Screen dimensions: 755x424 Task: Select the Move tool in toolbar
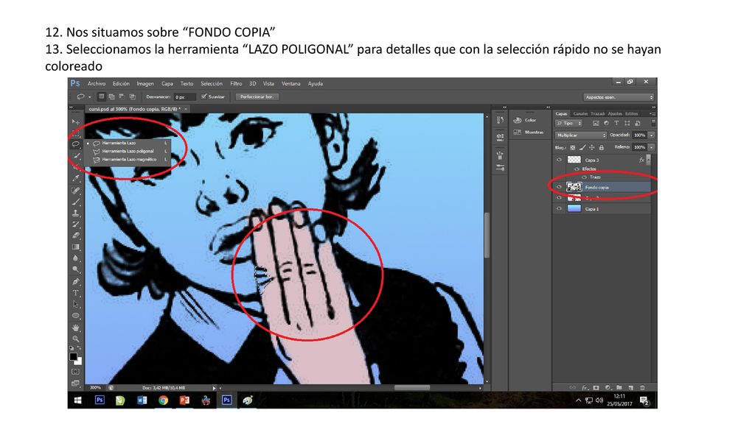pyautogui.click(x=76, y=122)
